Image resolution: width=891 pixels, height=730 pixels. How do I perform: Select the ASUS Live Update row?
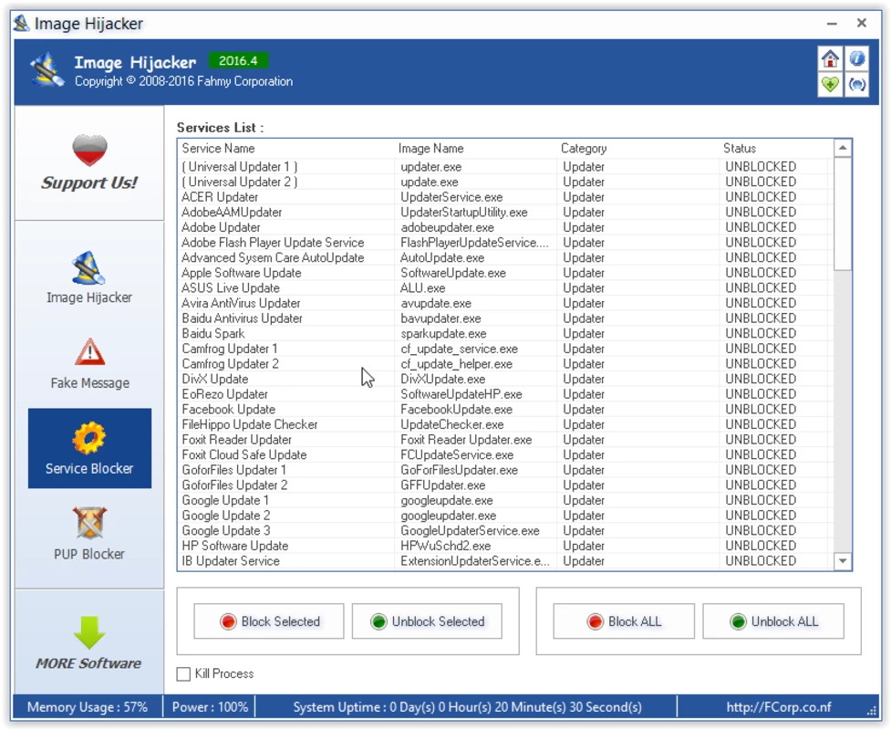pyautogui.click(x=504, y=287)
